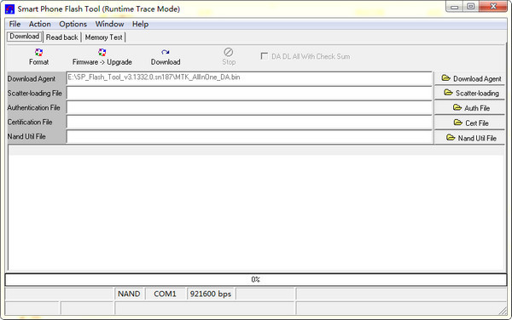Click the Scatter-loading File path field
Viewport: 512px width, 320px height.
[x=249, y=94]
